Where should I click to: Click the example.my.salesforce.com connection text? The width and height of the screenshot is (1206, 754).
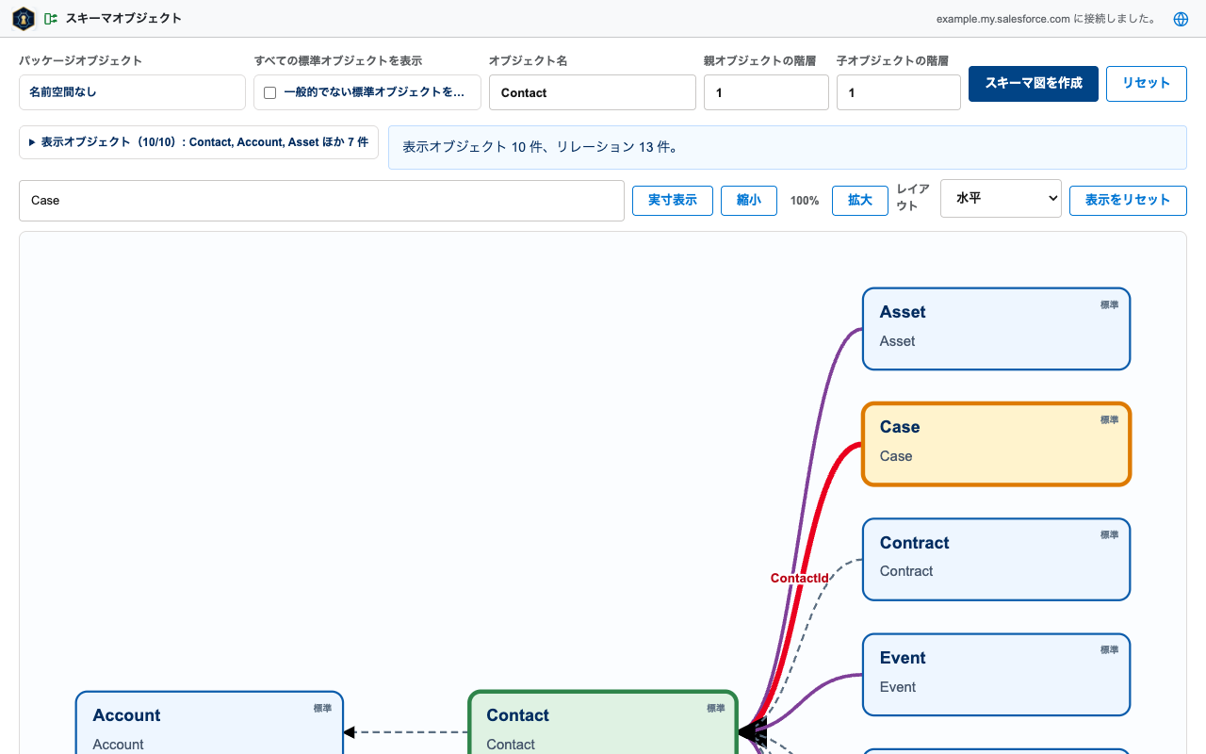1047,19
